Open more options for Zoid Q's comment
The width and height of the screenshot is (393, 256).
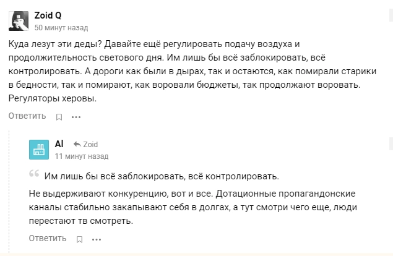coord(76,116)
